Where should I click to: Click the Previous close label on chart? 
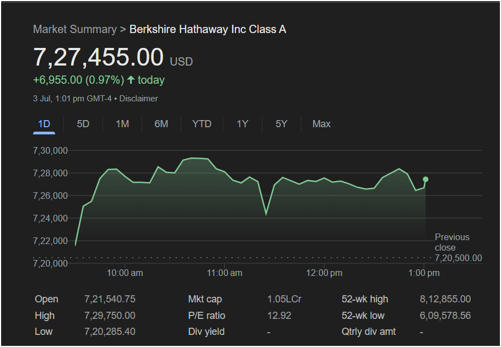tap(452, 242)
